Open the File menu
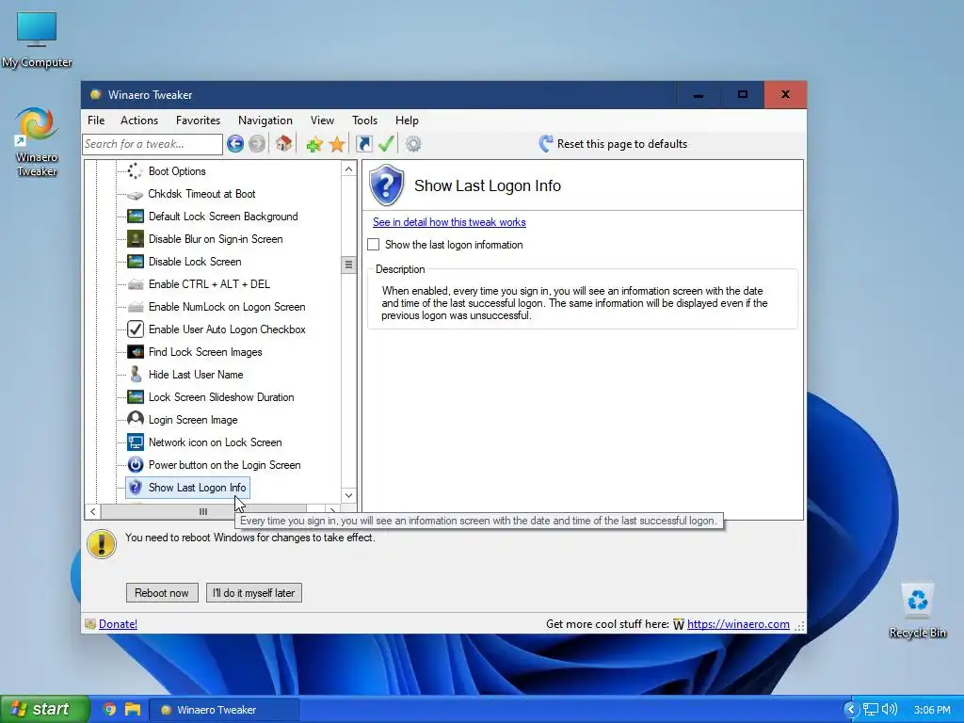This screenshot has height=723, width=964. point(96,120)
